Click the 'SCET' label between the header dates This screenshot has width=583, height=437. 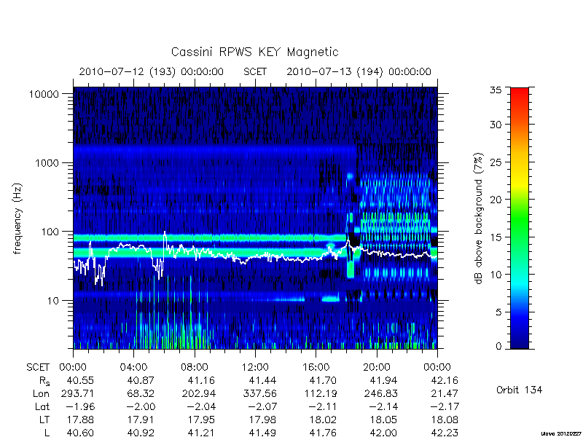pyautogui.click(x=255, y=71)
